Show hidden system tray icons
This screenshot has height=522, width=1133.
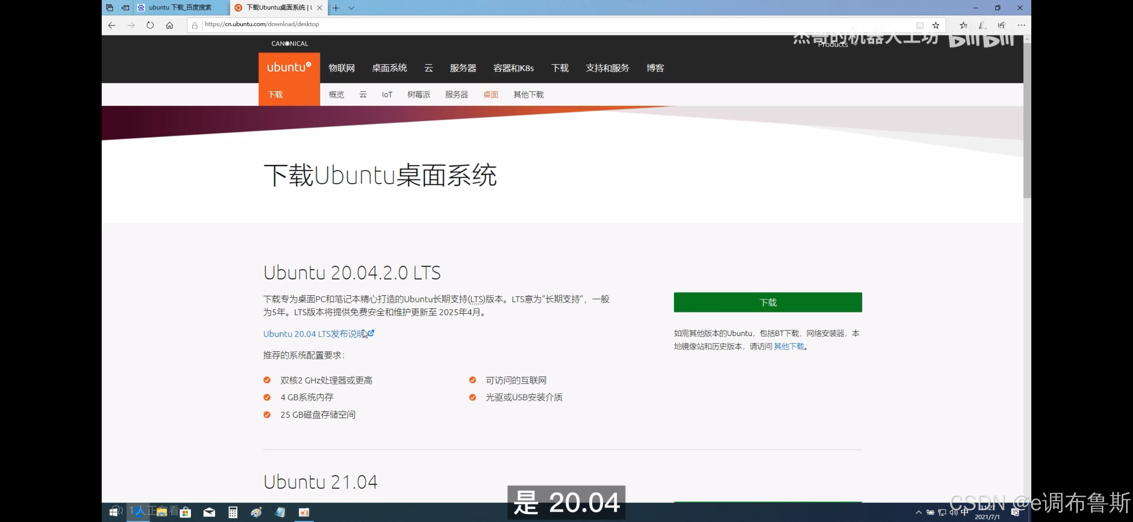[918, 512]
